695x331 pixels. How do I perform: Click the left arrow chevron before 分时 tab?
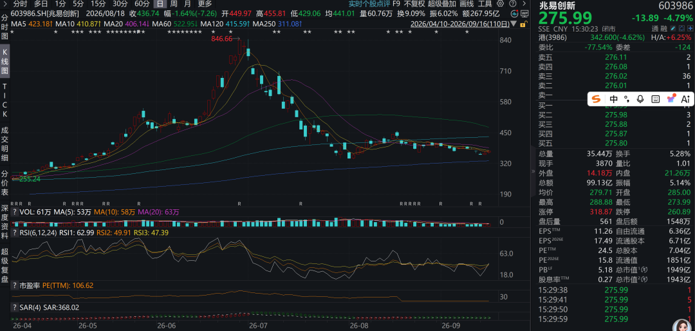pos(5,4)
